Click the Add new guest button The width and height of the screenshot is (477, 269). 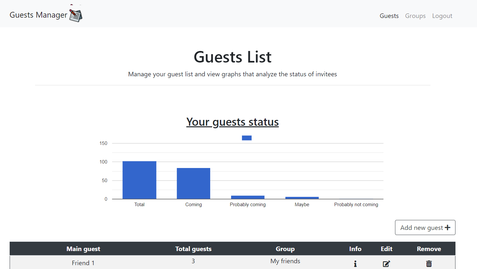coord(425,227)
